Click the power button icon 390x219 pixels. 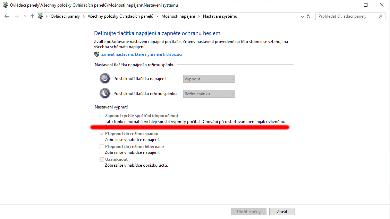105,79
